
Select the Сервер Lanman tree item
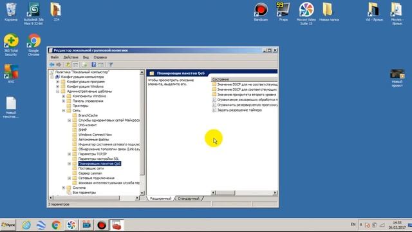pos(90,173)
